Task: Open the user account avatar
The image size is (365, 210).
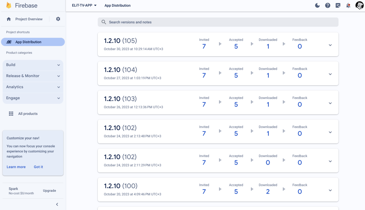Action: 360,5
